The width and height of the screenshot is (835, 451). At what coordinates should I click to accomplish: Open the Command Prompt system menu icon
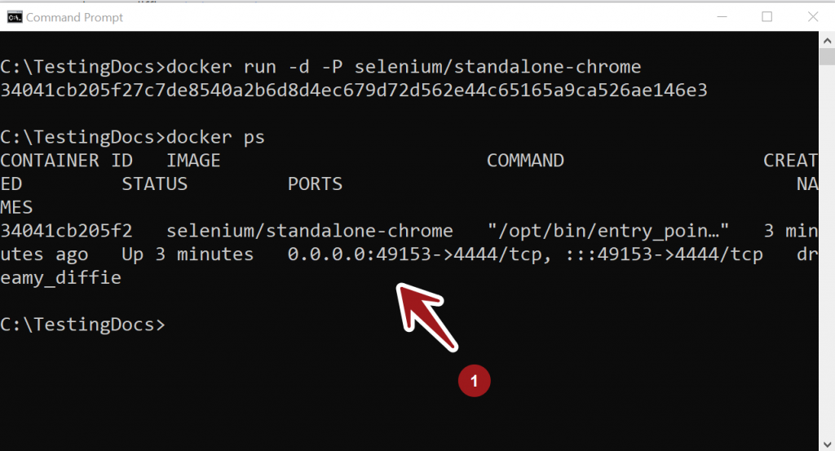tap(15, 18)
